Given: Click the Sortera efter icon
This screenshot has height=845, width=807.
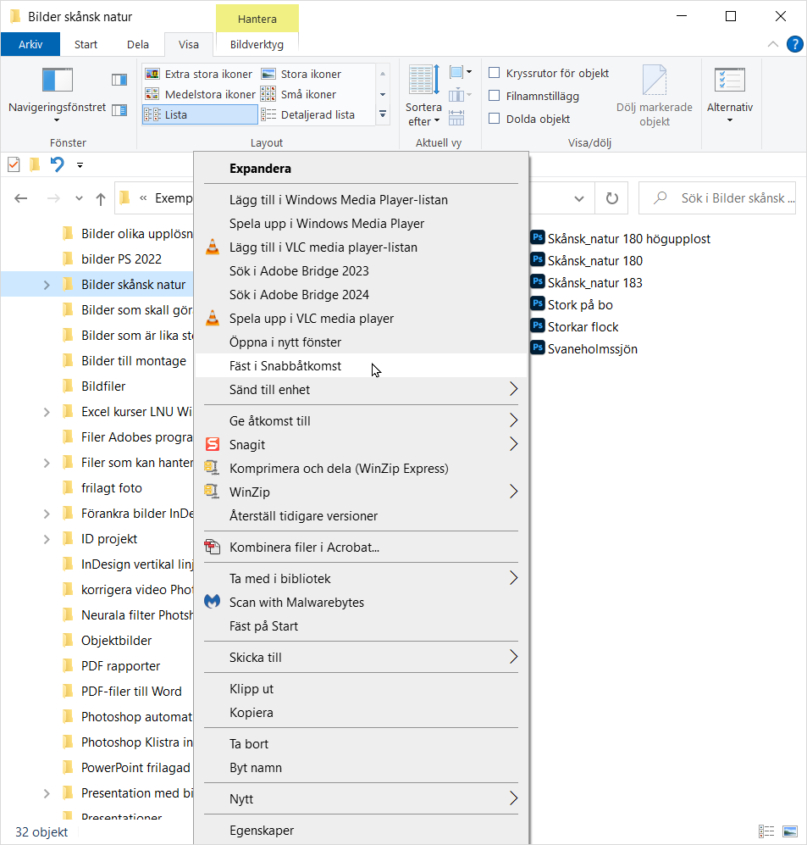Looking at the screenshot, I should coord(423,81).
